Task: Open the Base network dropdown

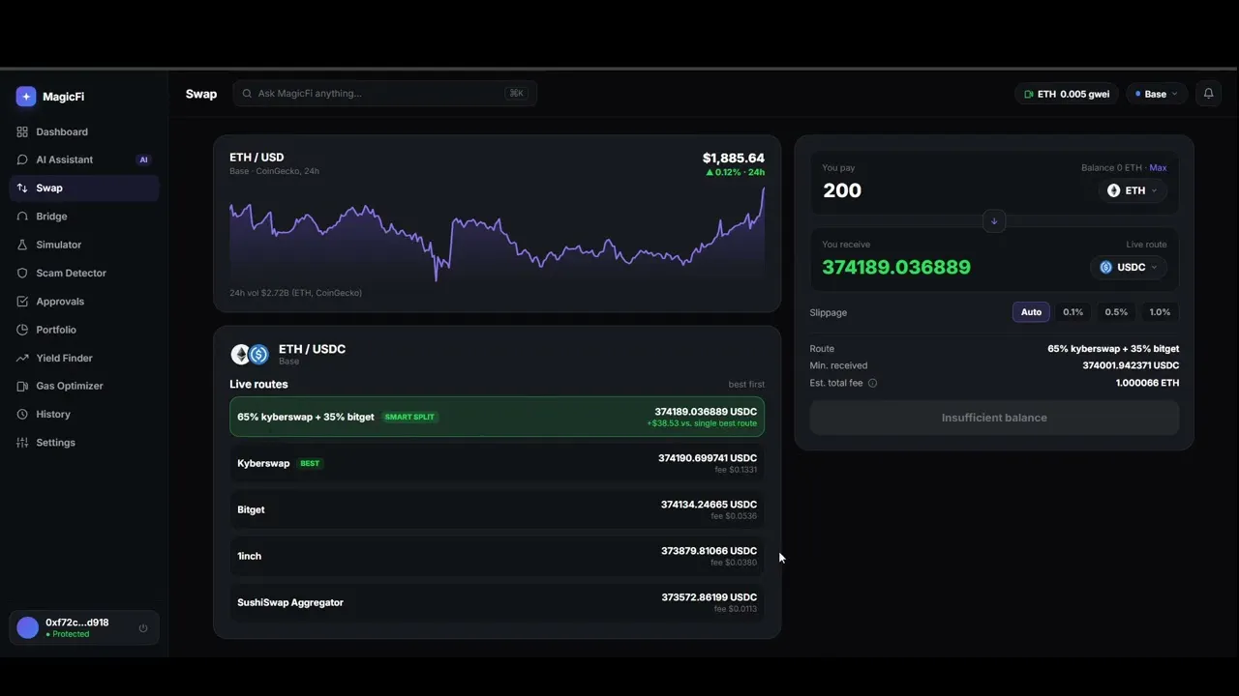Action: coord(1156,94)
